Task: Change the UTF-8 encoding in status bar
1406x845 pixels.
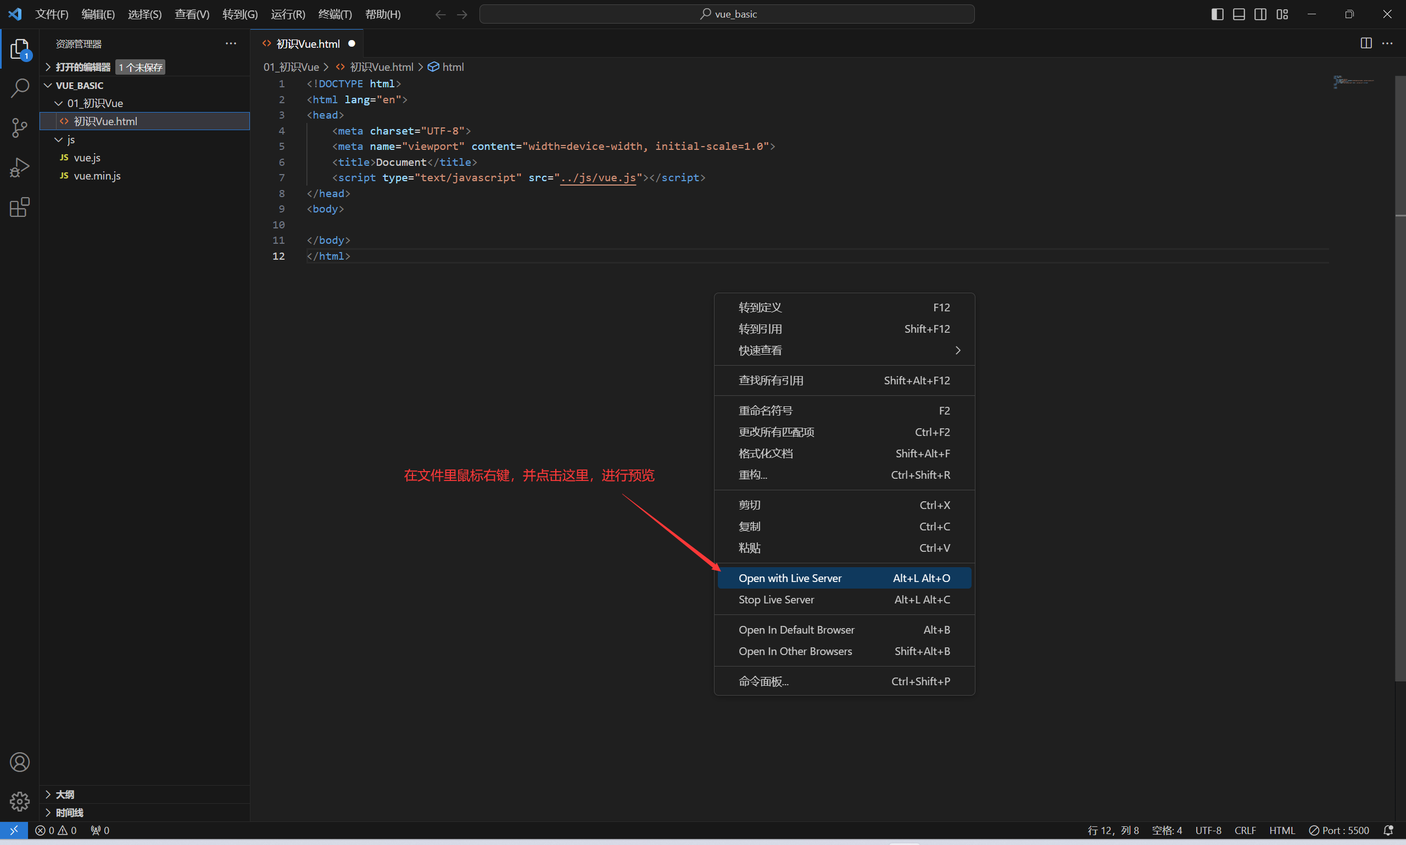Action: (x=1208, y=830)
